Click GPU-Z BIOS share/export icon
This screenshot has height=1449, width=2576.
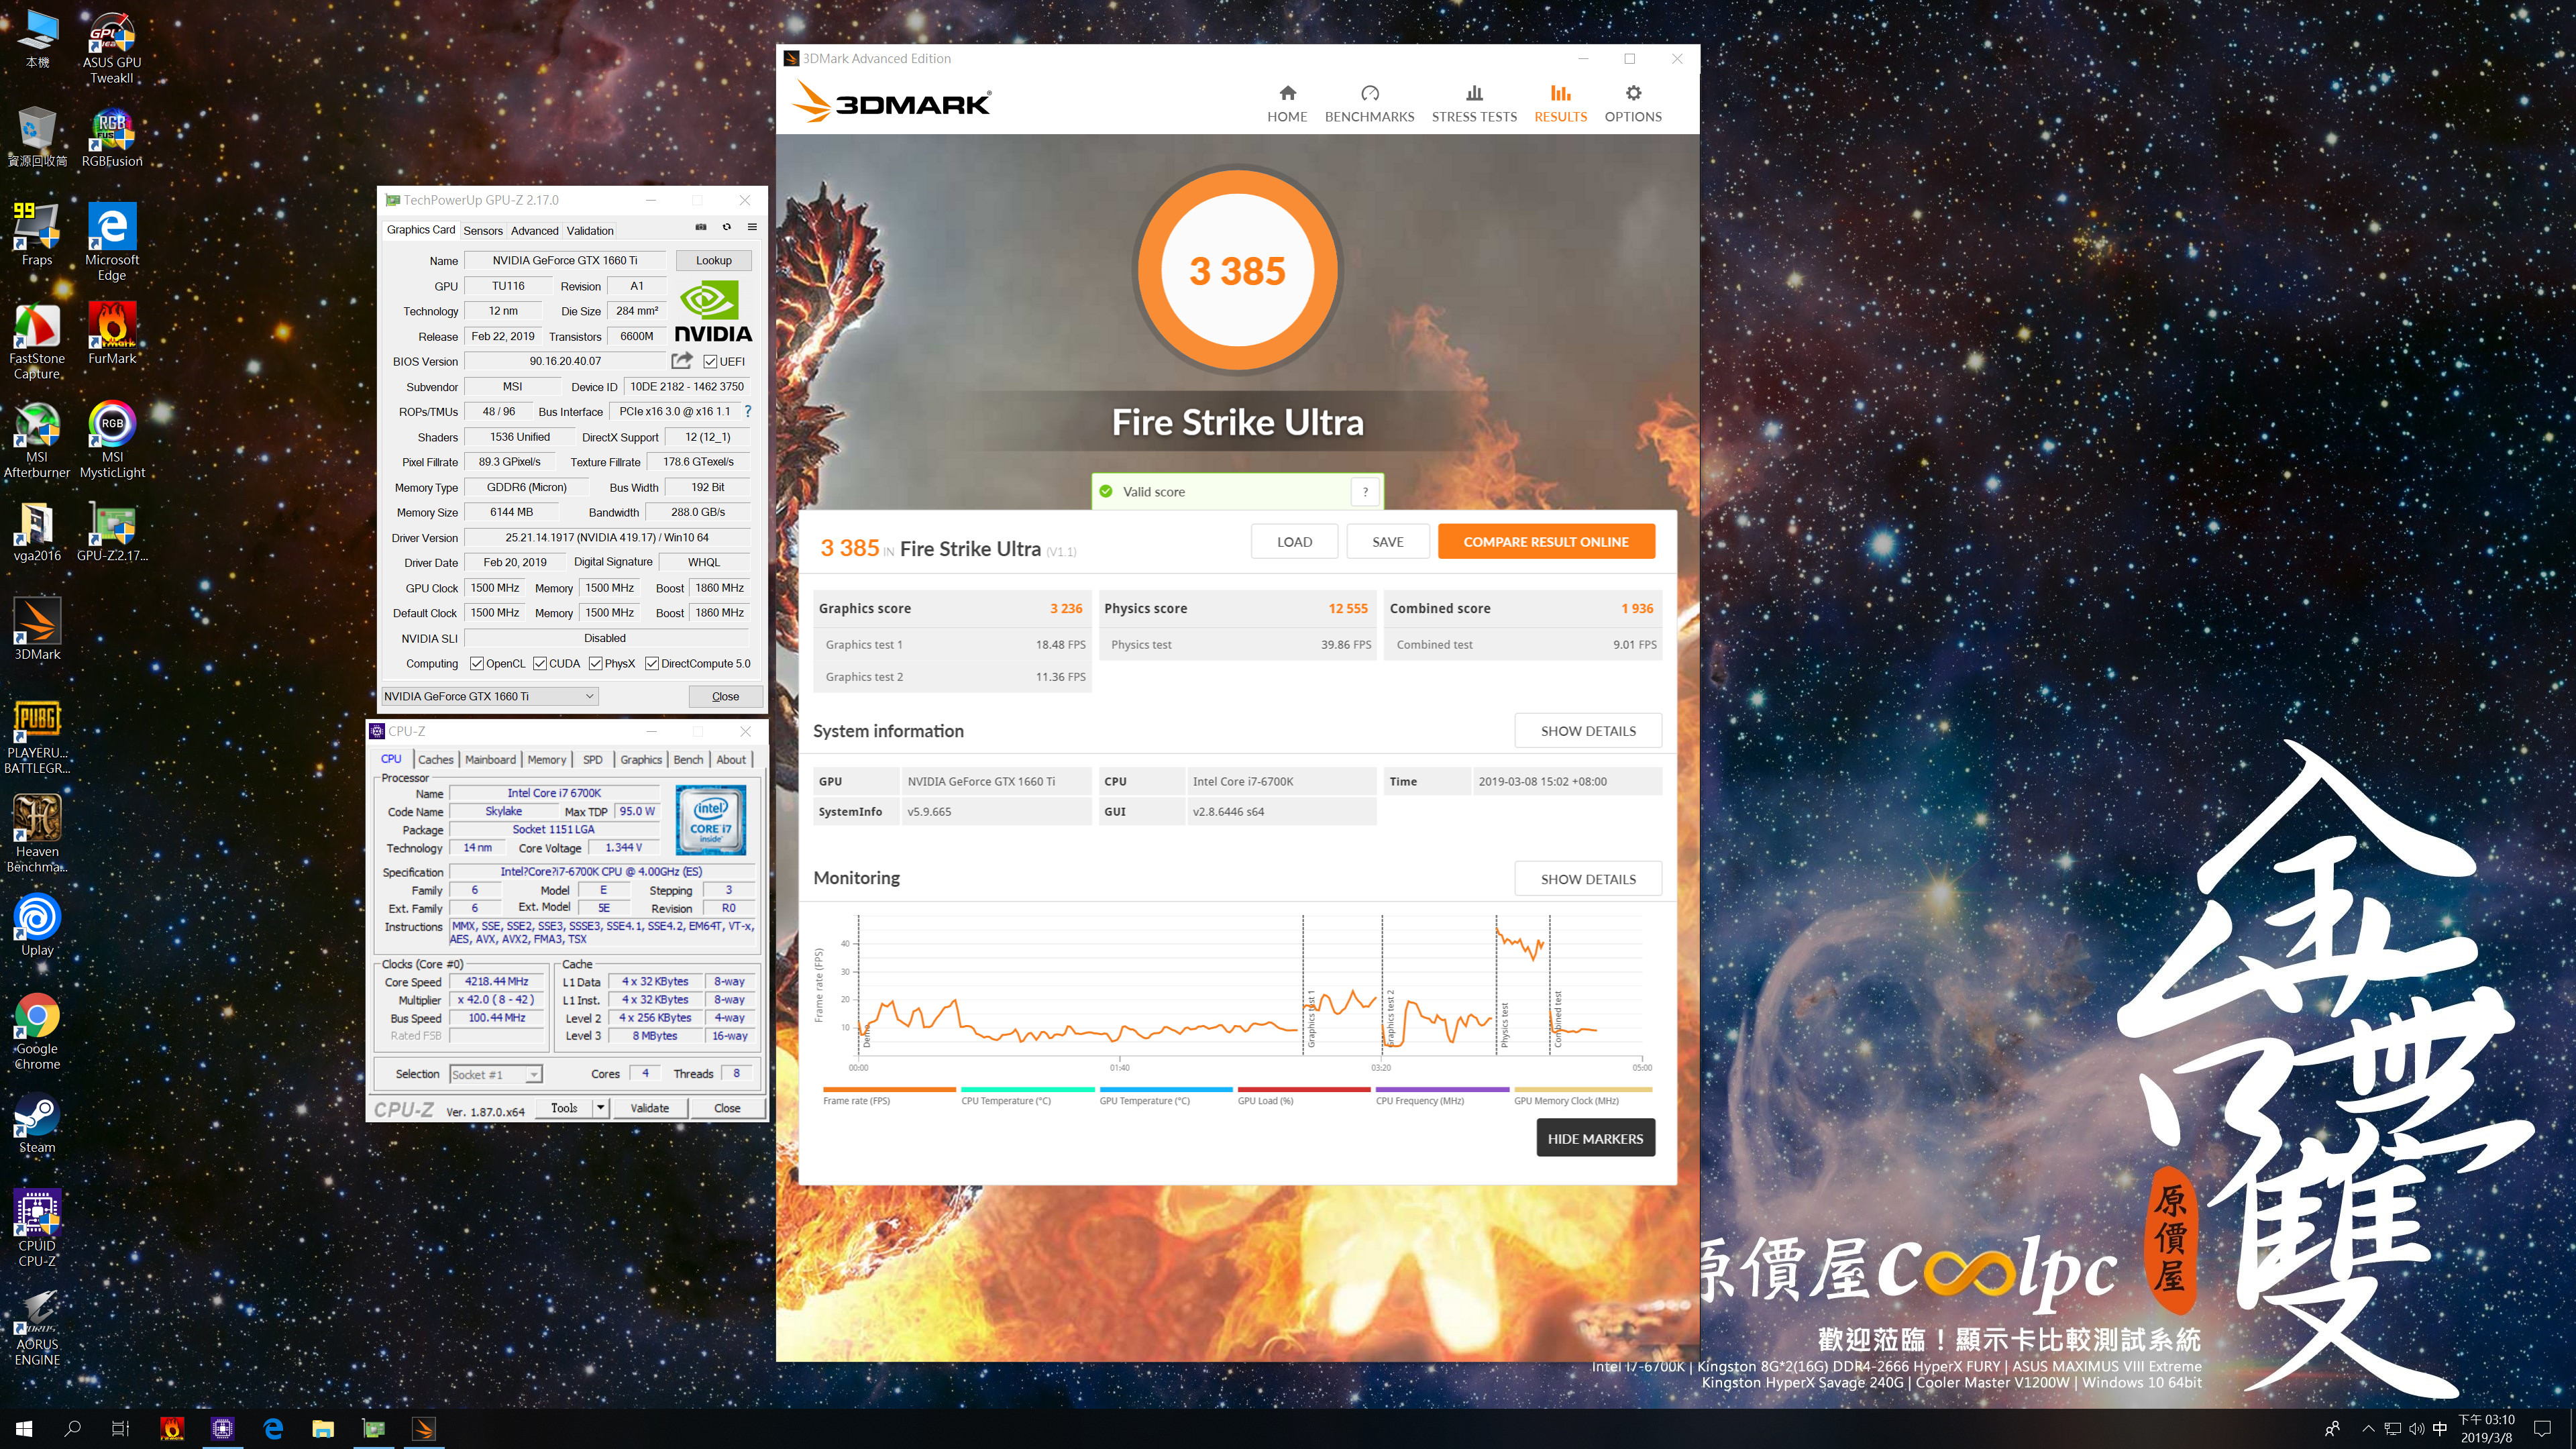coord(682,360)
